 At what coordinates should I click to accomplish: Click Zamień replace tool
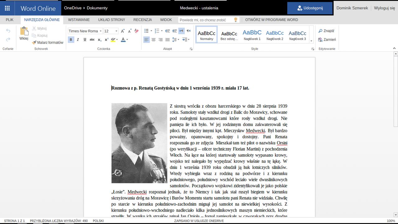327,40
